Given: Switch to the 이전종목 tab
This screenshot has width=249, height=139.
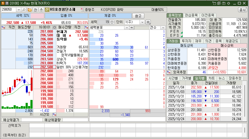Looking at the screenshot, I should (208, 15).
